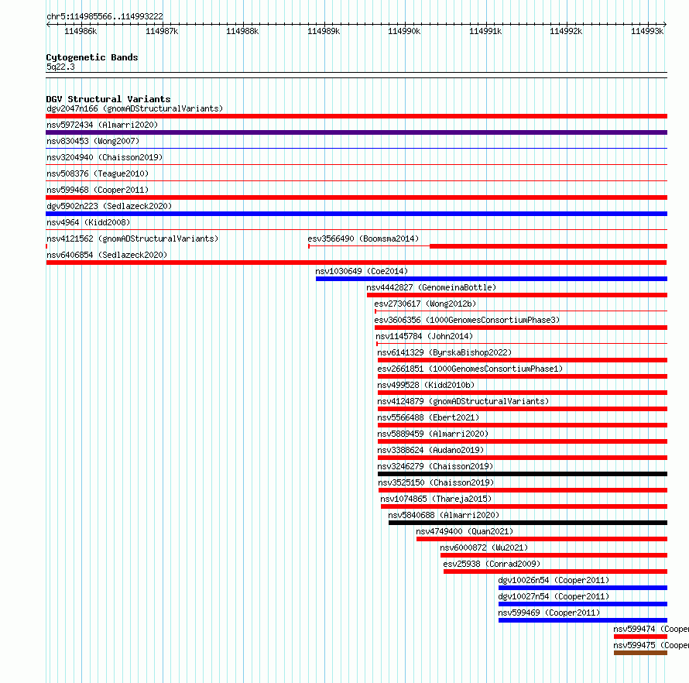The width and height of the screenshot is (689, 683).
Task: Click nsv5889459 (Almarri2020) label
Action: (433, 434)
